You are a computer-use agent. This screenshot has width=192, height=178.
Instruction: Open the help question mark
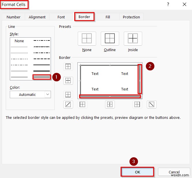pos(168,5)
